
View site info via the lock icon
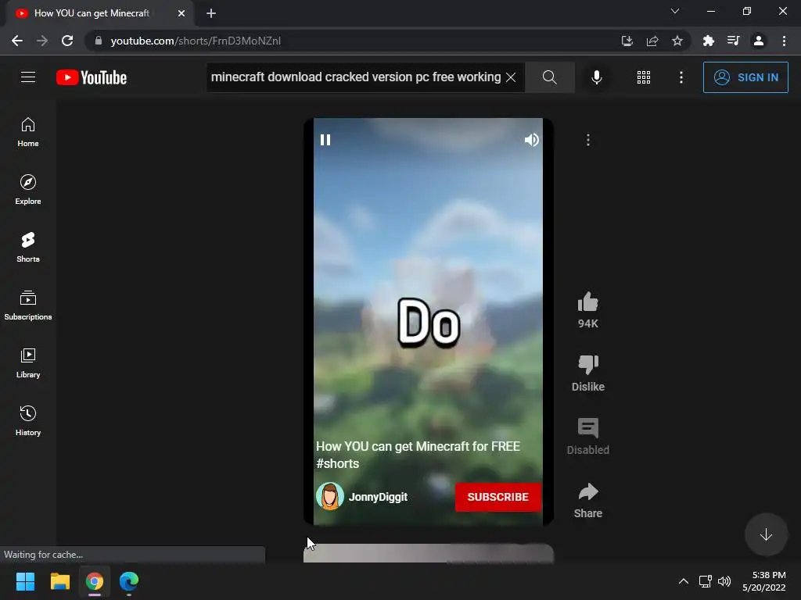coord(99,41)
